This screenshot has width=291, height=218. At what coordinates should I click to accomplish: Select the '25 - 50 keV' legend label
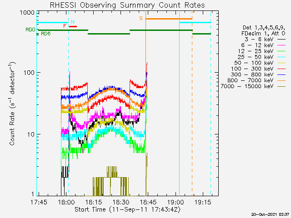256,57
